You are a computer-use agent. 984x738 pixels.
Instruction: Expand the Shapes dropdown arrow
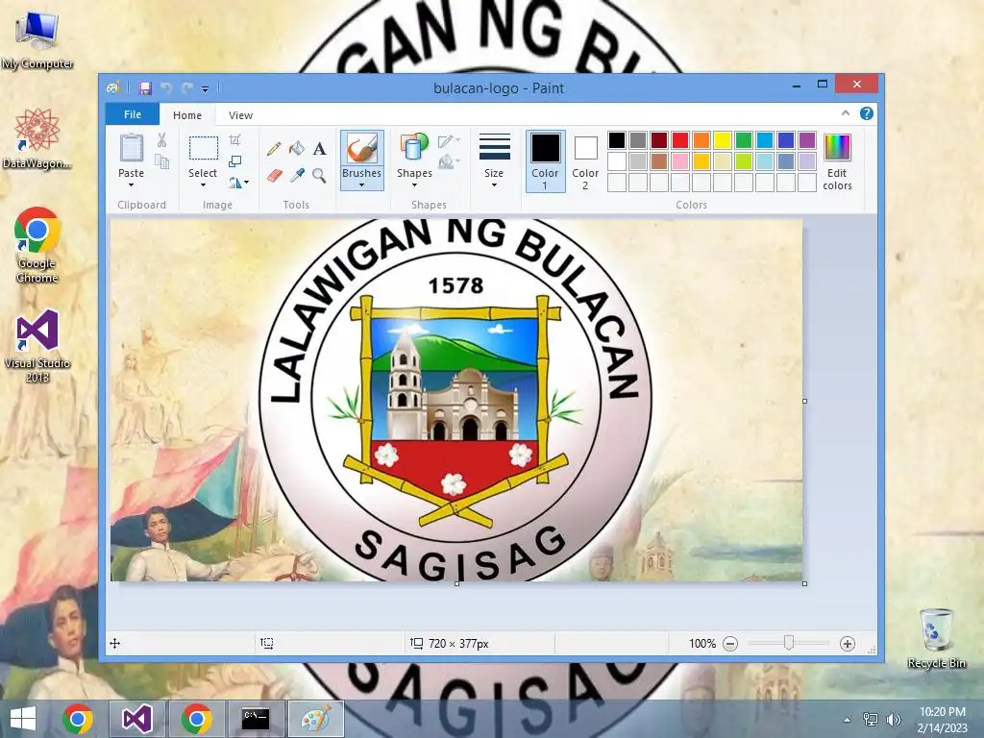pos(414,185)
